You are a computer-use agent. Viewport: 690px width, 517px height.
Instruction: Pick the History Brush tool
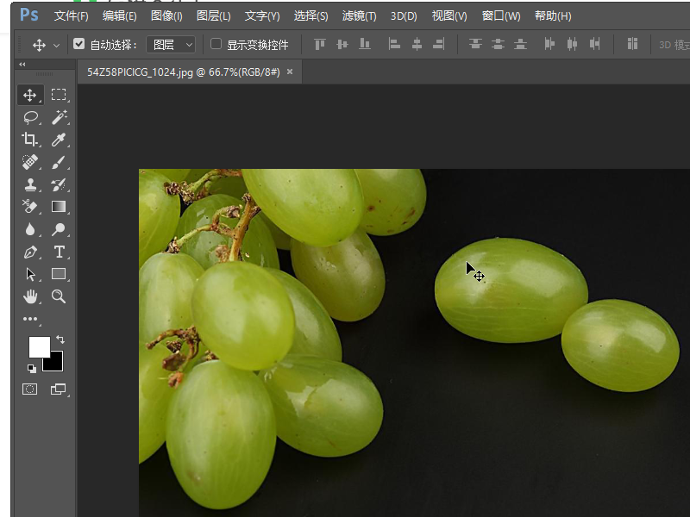point(59,184)
